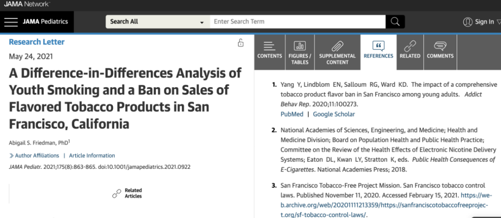Viewport: 501px width, 218px height.
Task: Click the magnifying glass search button
Action: pos(395,22)
